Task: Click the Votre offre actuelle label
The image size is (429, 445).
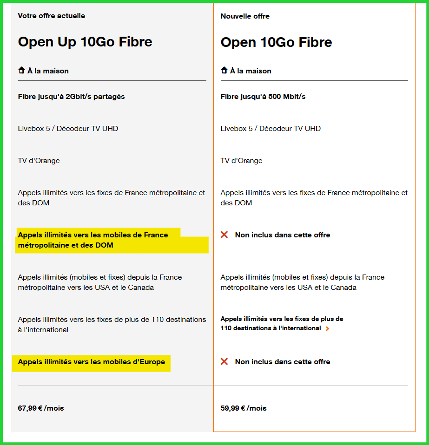Action: click(51, 16)
